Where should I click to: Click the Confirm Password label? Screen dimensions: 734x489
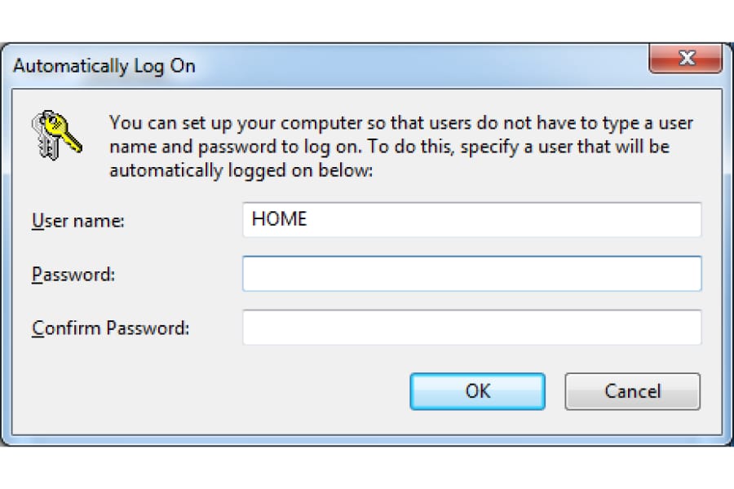click(110, 328)
